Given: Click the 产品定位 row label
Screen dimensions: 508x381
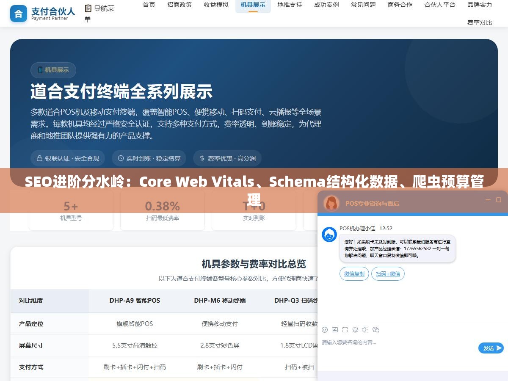Looking at the screenshot, I should (31, 324).
